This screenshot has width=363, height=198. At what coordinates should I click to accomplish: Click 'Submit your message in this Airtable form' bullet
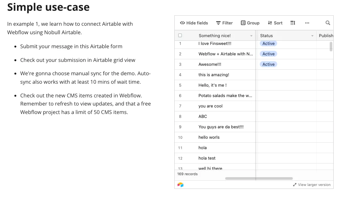[x=71, y=46]
